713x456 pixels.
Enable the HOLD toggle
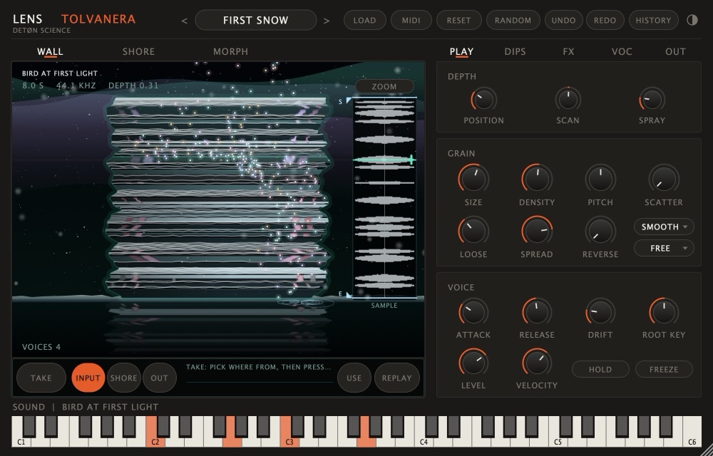[x=600, y=369]
